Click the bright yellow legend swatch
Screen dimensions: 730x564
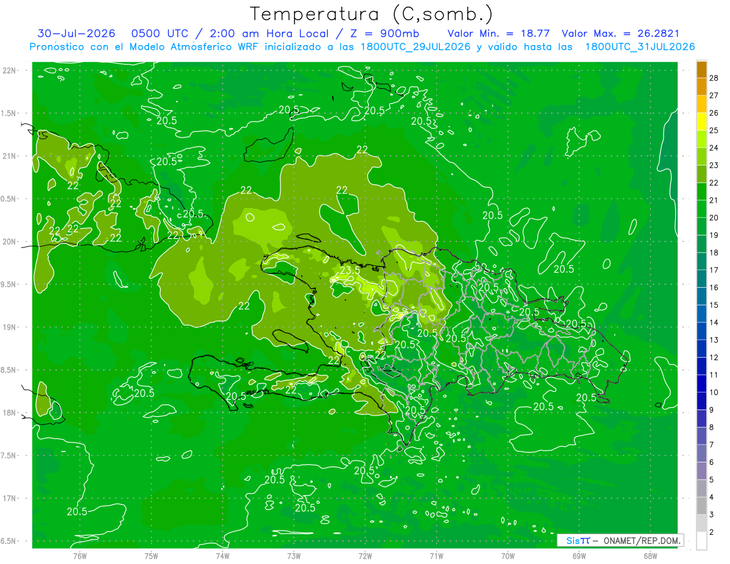click(701, 122)
